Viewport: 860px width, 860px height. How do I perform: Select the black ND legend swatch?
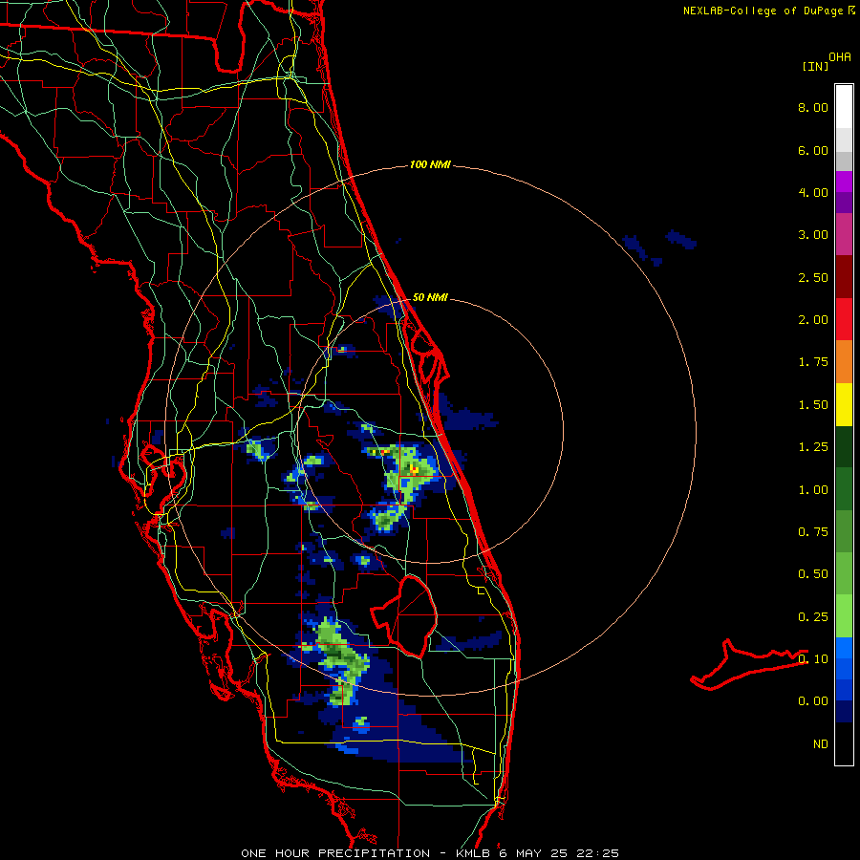click(x=844, y=743)
